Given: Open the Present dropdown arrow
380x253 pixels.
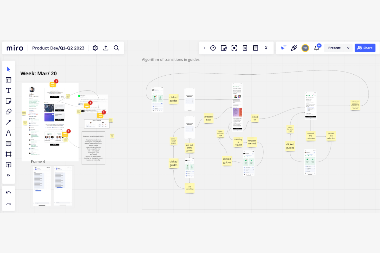Looking at the screenshot, I should click(348, 48).
